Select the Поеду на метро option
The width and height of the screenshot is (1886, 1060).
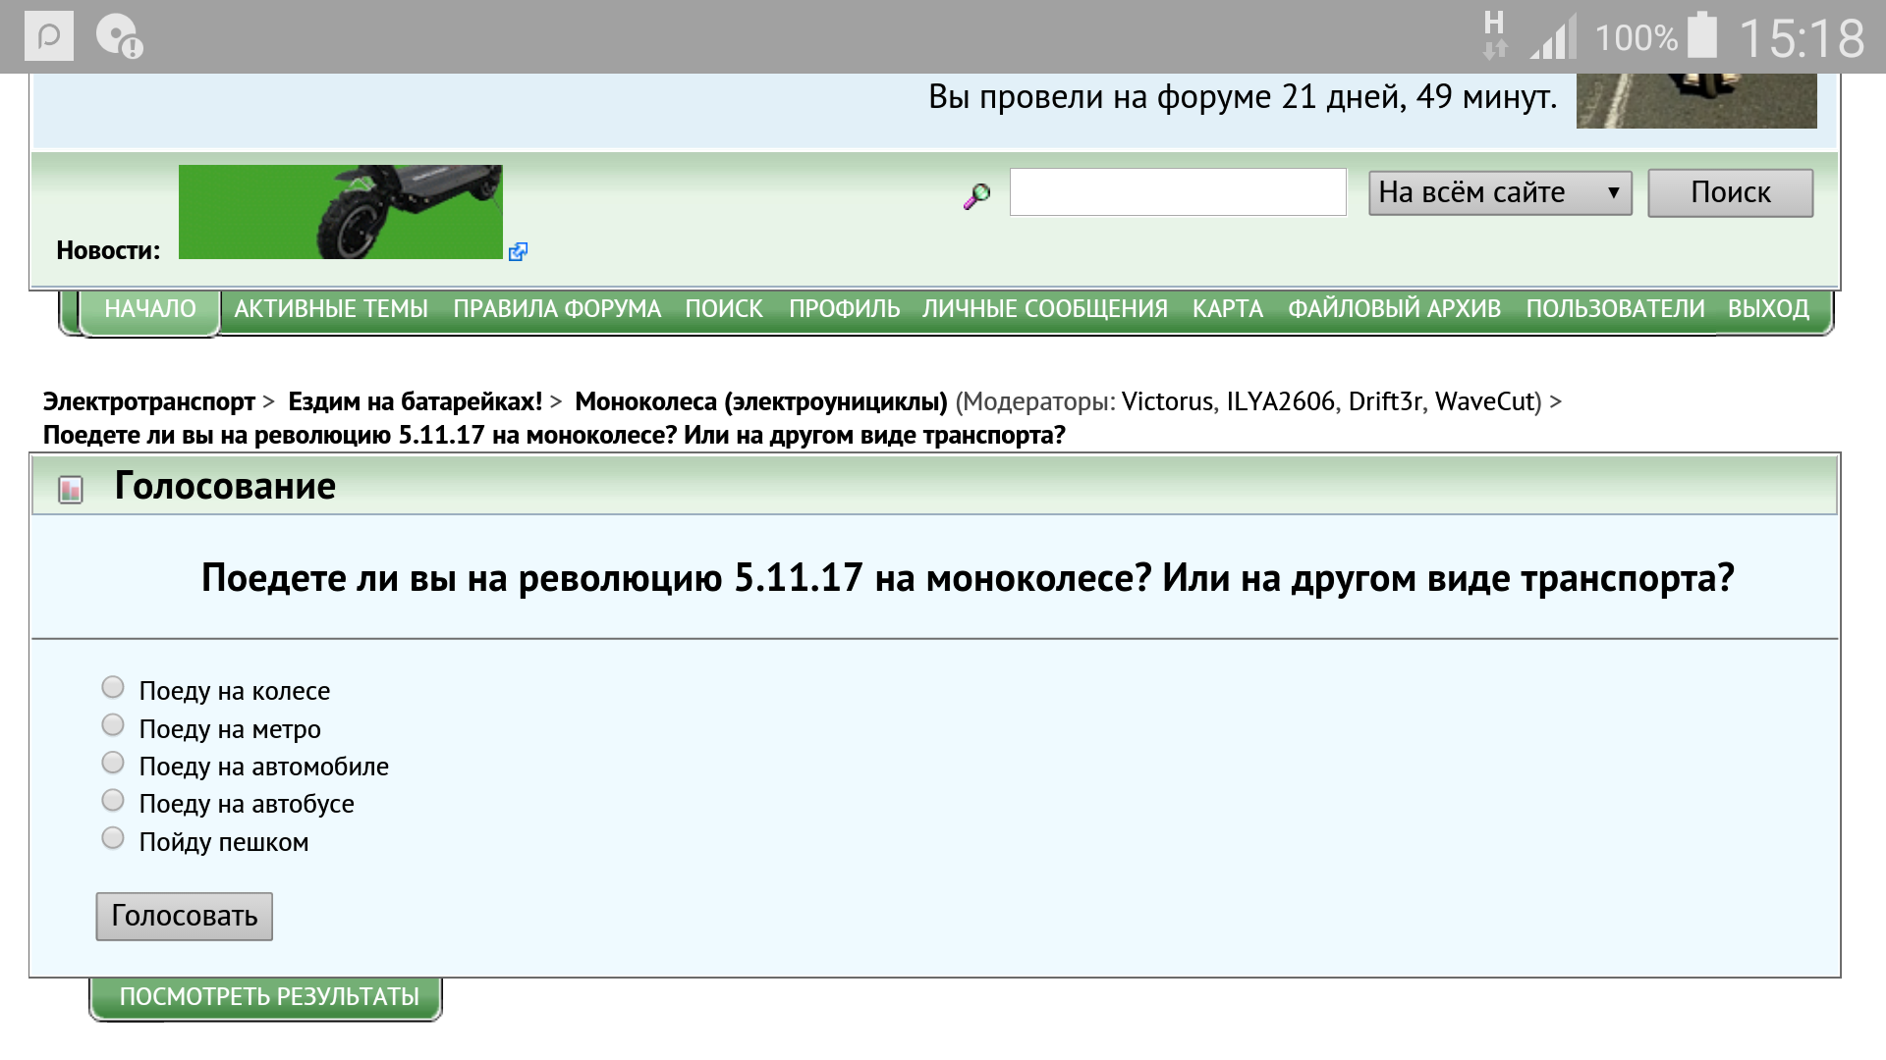113,725
